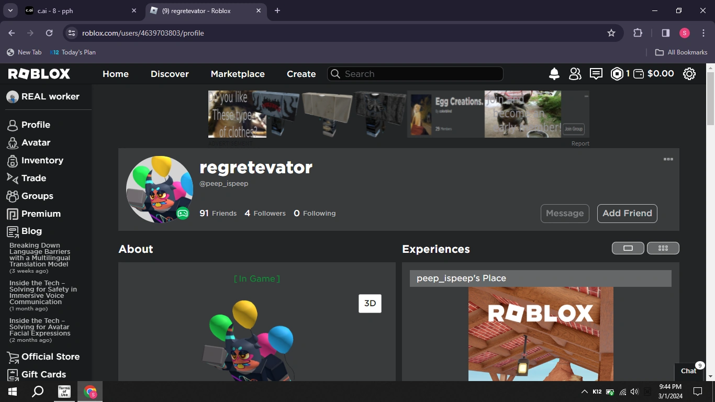Switch Experiences to grid view
Viewport: 715px width, 402px height.
[663, 248]
